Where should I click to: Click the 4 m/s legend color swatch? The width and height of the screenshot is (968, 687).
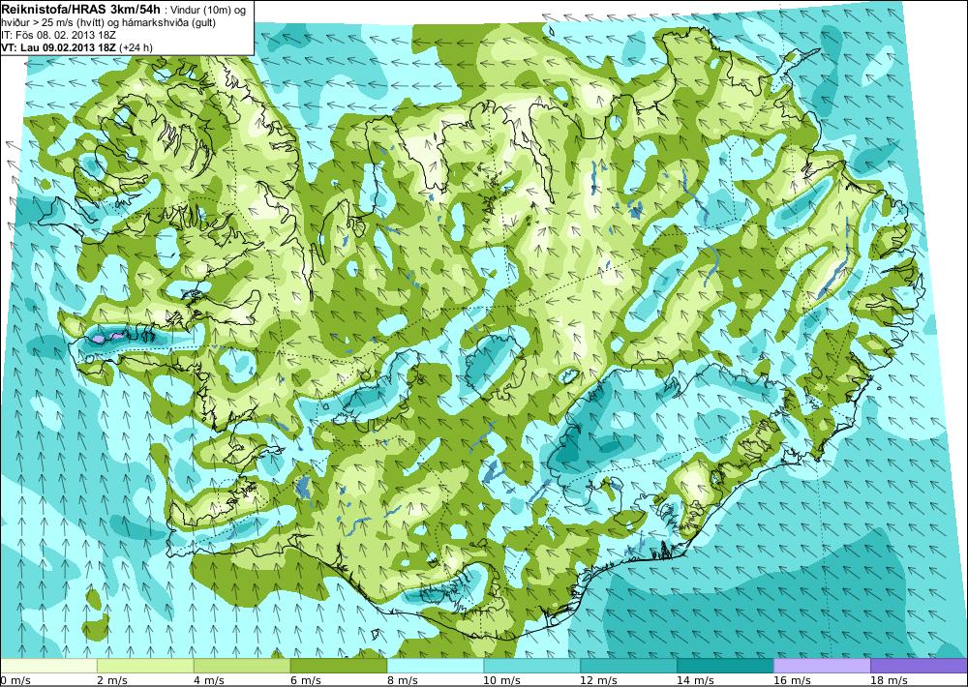coord(242,666)
